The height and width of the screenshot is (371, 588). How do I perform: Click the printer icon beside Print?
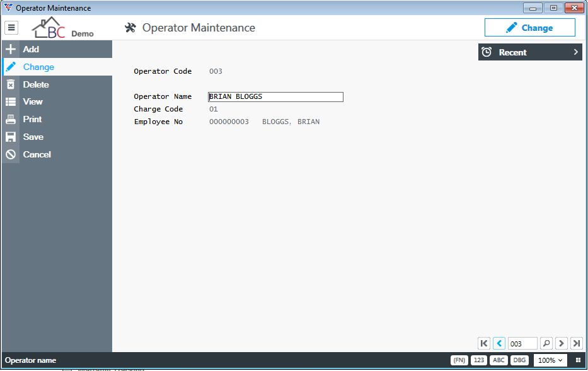tap(11, 119)
